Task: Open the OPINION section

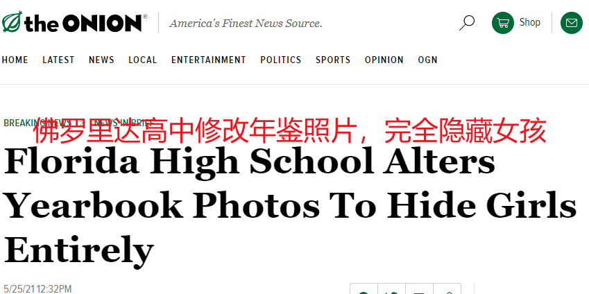Action: click(x=384, y=60)
